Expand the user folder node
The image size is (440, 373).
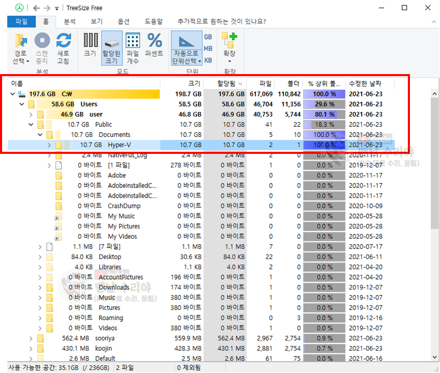click(x=31, y=114)
